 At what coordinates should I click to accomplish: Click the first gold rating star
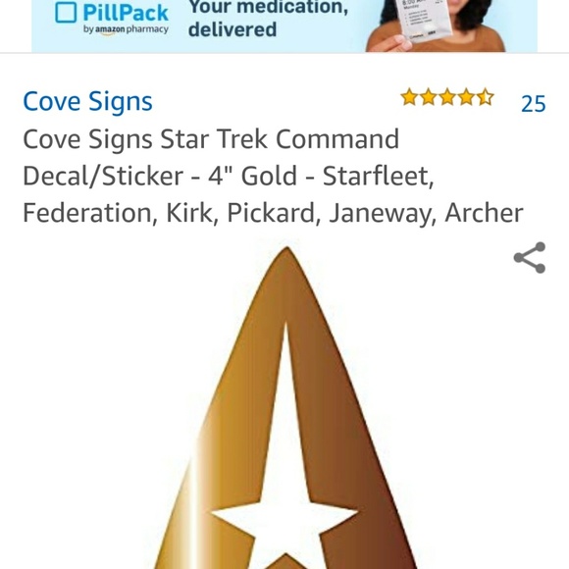[x=410, y=97]
